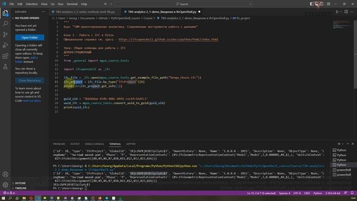Open the Edit menu
The width and height of the screenshot is (357, 201).
(20, 4)
